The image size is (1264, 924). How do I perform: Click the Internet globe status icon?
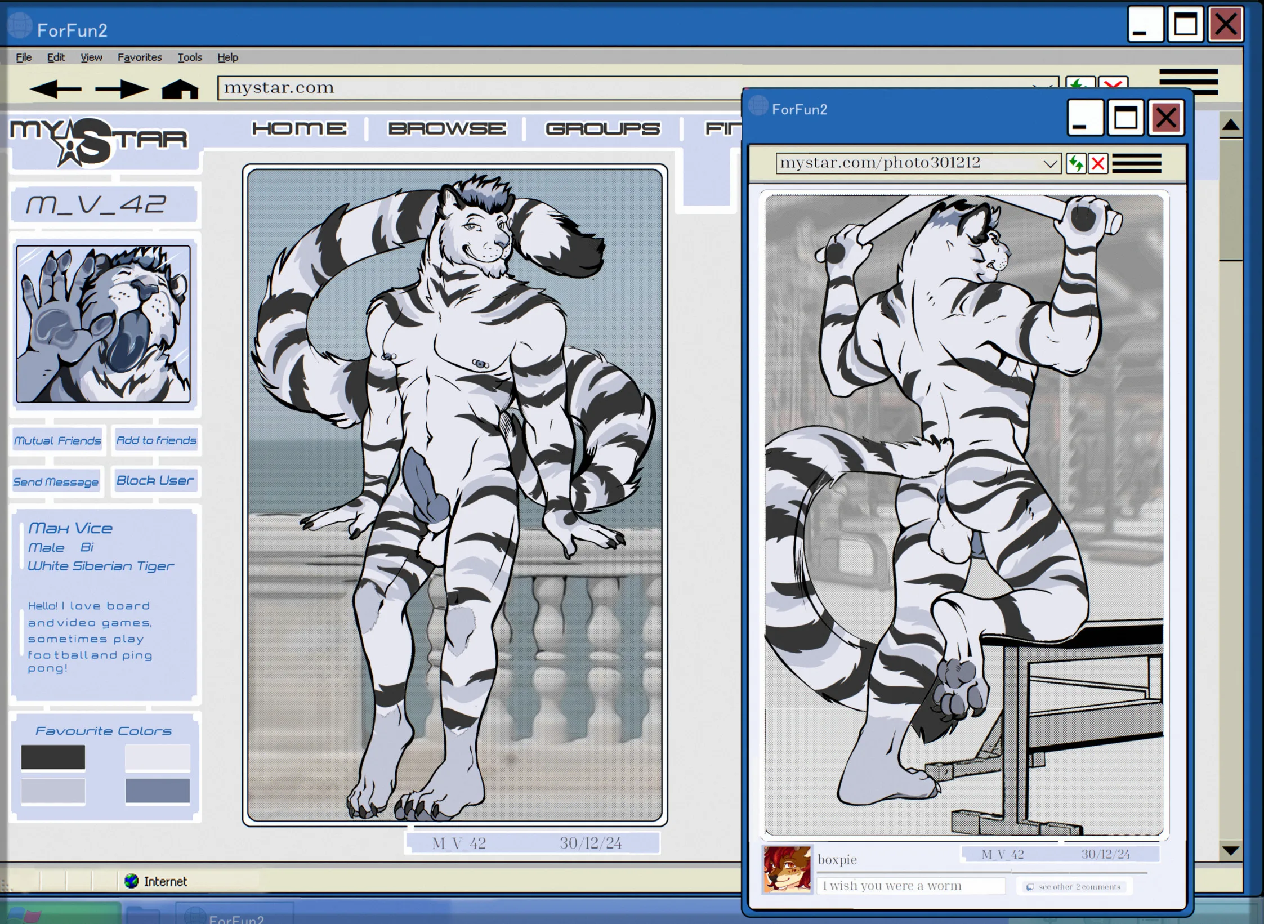(131, 881)
